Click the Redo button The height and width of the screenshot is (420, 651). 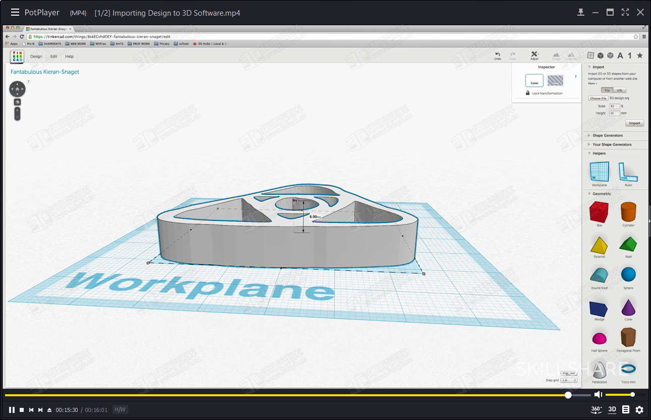[513, 56]
